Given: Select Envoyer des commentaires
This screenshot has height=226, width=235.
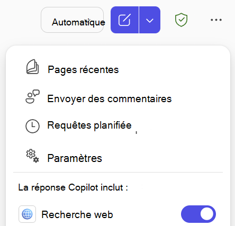Looking at the screenshot, I should (x=110, y=98).
